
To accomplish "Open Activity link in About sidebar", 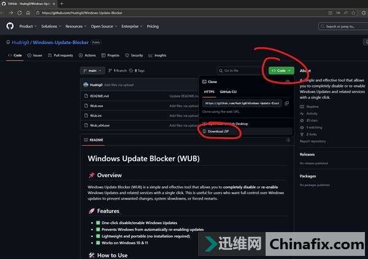I will pyautogui.click(x=309, y=113).
